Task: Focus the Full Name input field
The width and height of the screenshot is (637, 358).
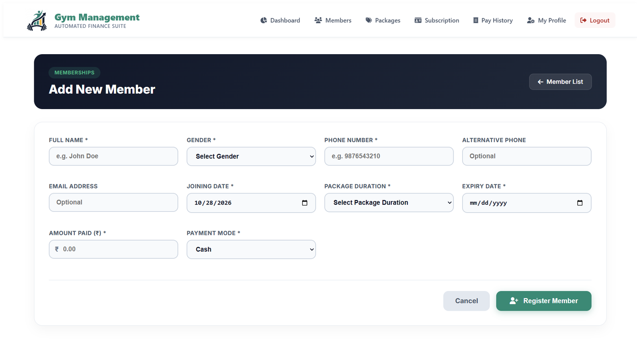Action: coord(113,156)
